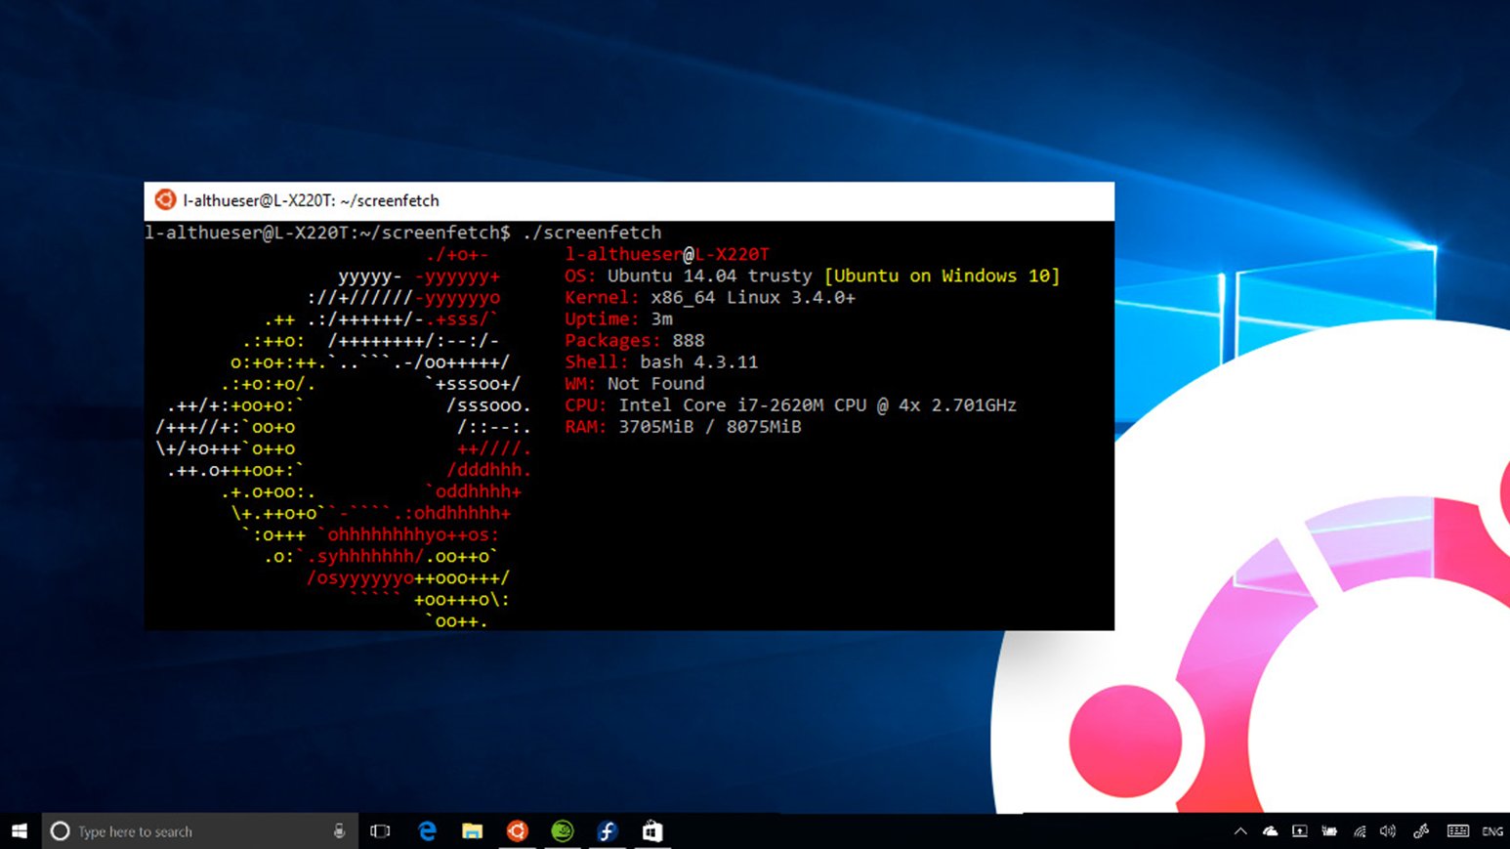This screenshot has width=1510, height=849.
Task: Launch Microsoft Edge from the taskbar
Action: tap(427, 831)
